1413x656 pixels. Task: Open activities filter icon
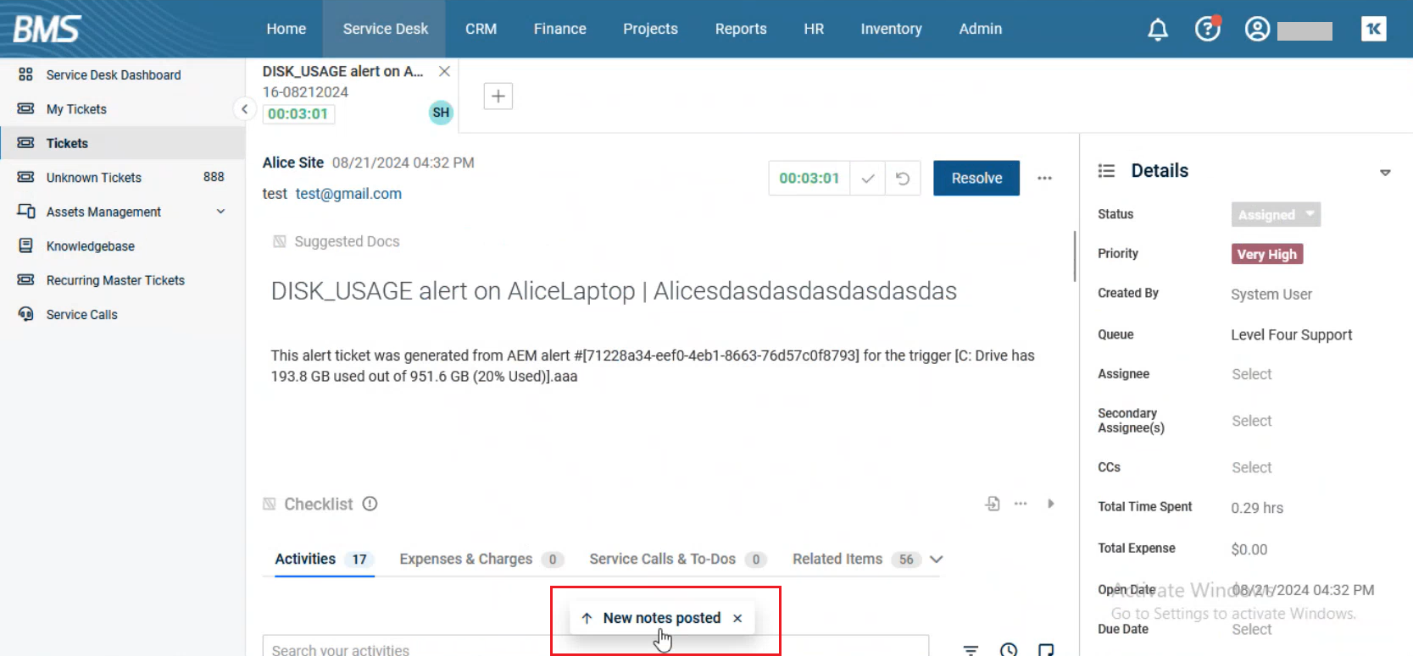click(971, 649)
